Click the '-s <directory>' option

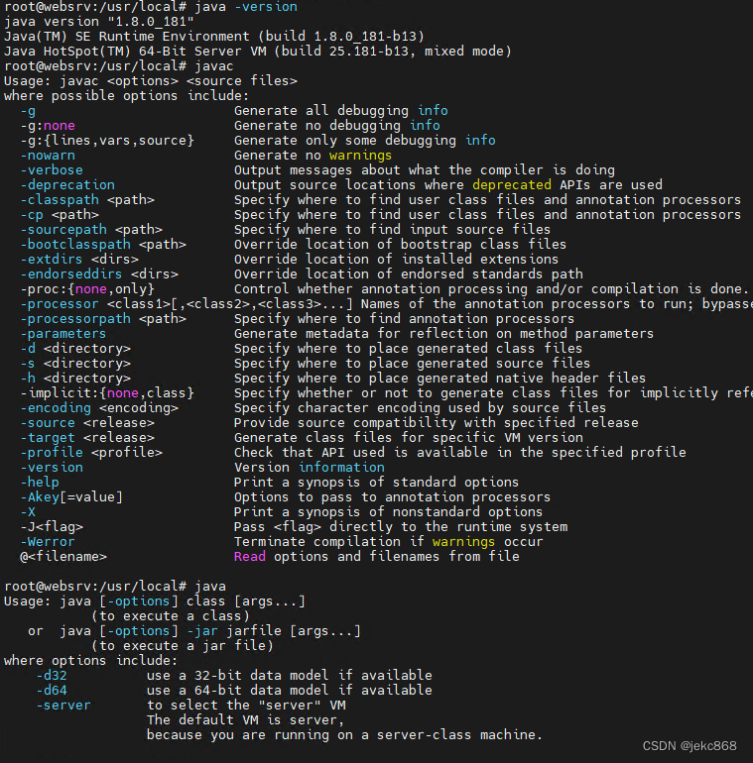click(x=75, y=364)
